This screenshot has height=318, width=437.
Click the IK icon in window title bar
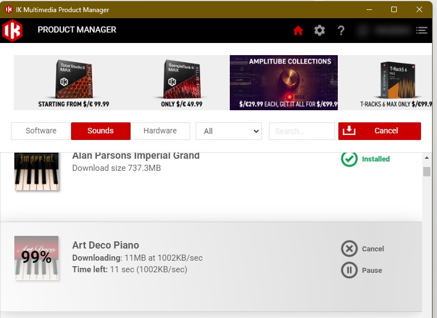click(9, 9)
